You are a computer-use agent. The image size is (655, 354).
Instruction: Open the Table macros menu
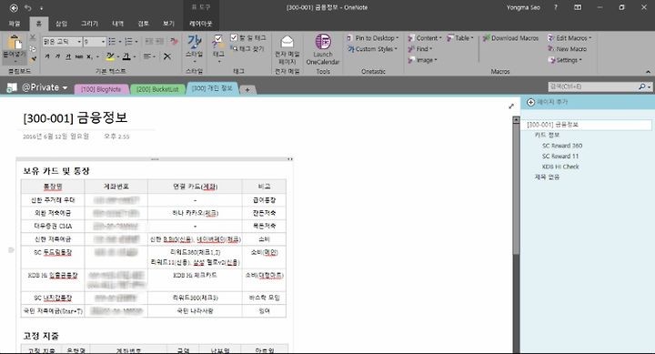pyautogui.click(x=460, y=38)
